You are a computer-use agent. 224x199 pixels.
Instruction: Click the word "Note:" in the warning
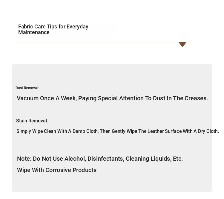click(x=24, y=159)
